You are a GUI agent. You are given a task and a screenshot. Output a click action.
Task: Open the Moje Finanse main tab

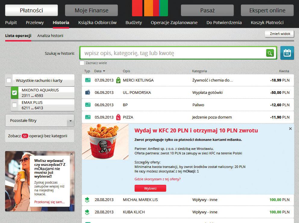91,10
